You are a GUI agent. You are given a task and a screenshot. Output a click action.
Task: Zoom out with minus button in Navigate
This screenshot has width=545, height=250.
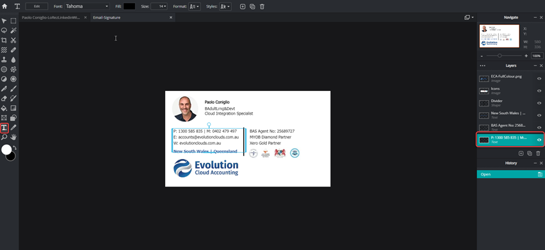tap(482, 56)
